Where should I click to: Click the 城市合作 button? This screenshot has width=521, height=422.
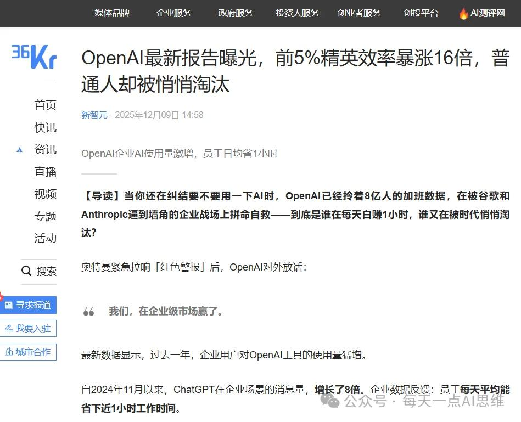point(28,352)
